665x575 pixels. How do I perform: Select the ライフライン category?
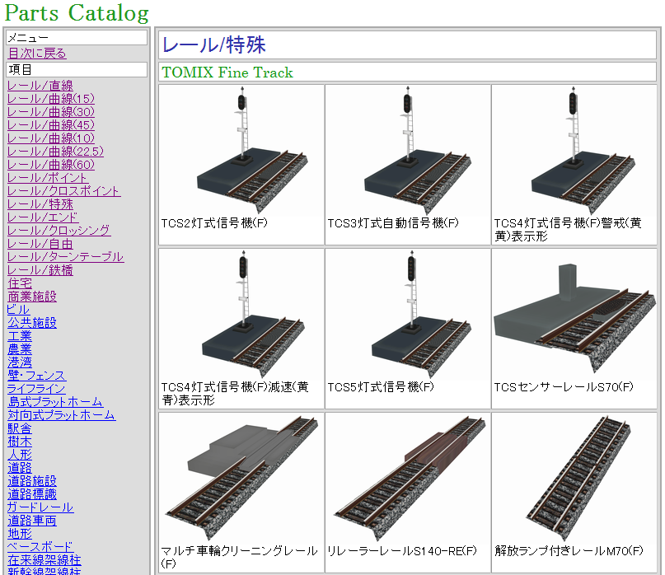click(x=36, y=389)
